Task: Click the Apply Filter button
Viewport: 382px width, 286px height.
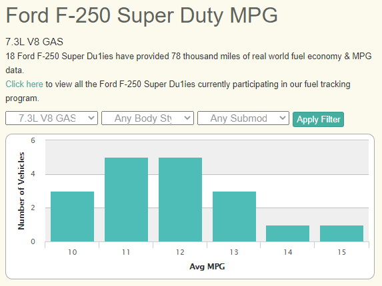Action: point(318,119)
